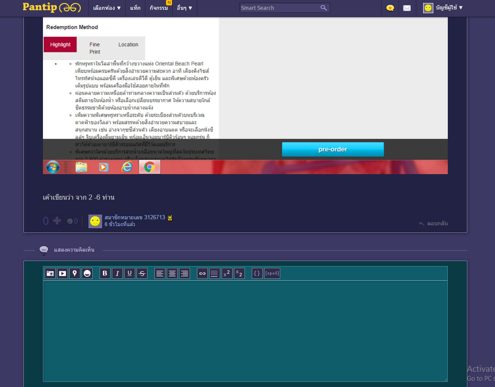This screenshot has height=387, width=495.
Task: Click the pre-order button
Action: (x=333, y=149)
